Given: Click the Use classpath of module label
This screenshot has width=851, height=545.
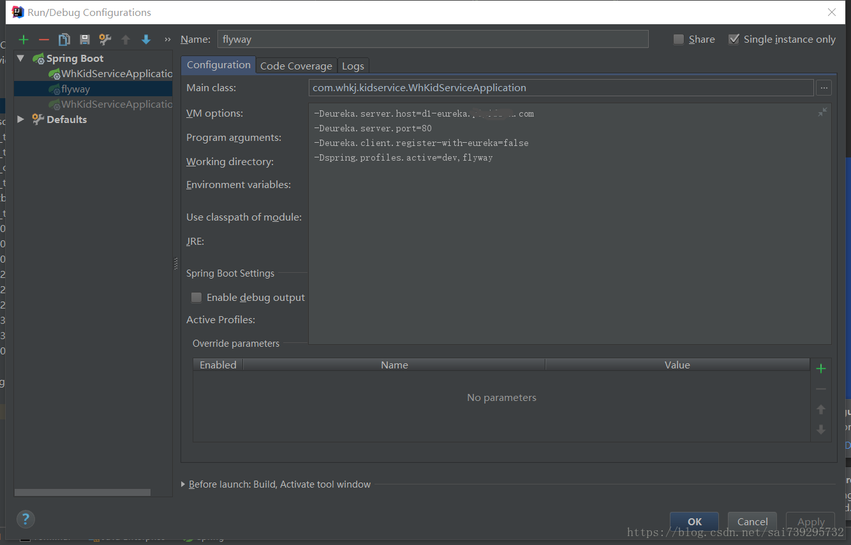Looking at the screenshot, I should 244,217.
